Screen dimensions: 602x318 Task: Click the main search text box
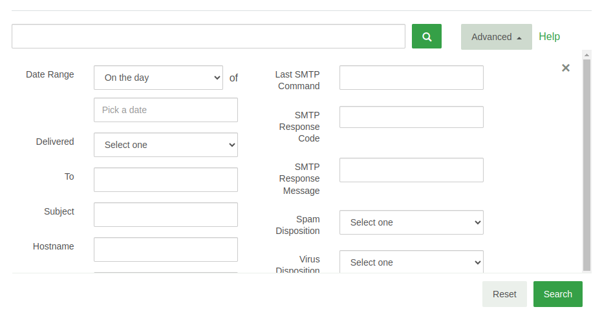[208, 36]
